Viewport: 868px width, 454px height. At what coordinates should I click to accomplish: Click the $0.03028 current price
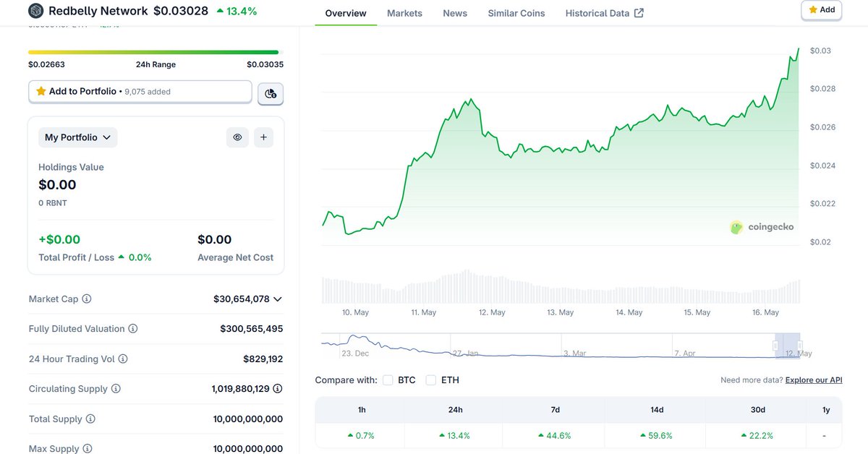tap(181, 11)
